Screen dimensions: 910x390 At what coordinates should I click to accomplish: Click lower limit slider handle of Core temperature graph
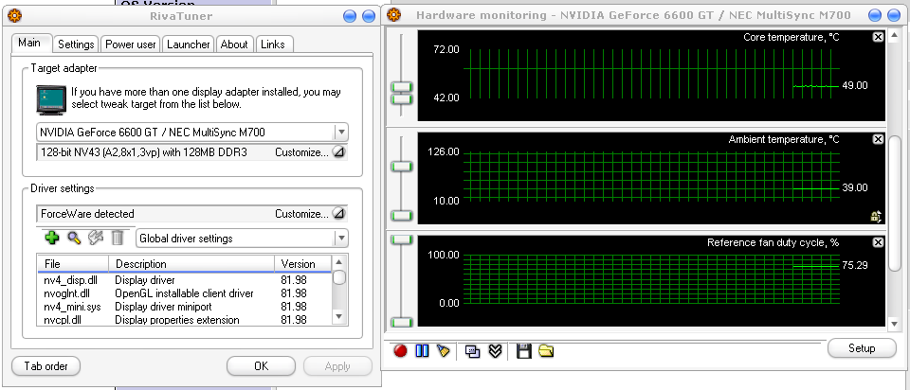(x=402, y=99)
